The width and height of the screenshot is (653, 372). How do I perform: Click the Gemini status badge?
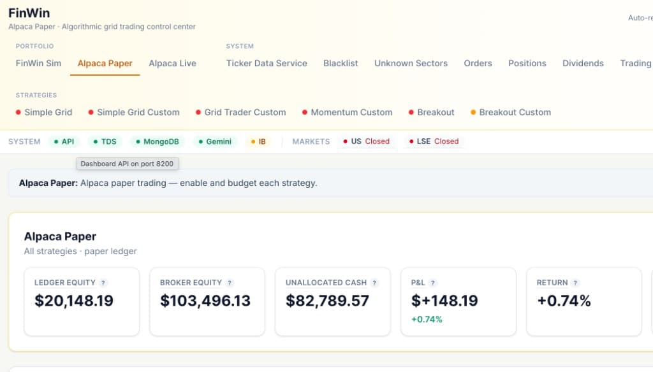pyautogui.click(x=214, y=141)
